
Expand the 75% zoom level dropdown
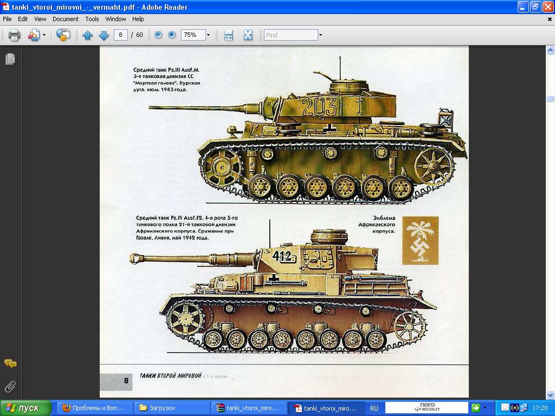pyautogui.click(x=208, y=35)
